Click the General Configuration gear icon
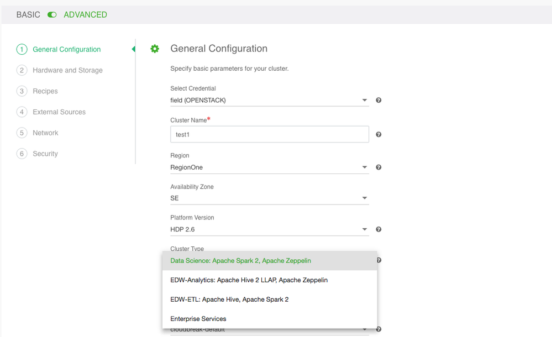This screenshot has width=552, height=337. click(x=155, y=49)
